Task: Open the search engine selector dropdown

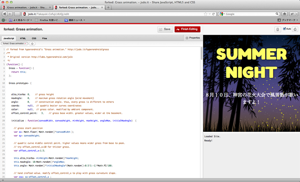Action: (x=222, y=14)
